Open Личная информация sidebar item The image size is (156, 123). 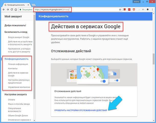[x=18, y=64]
